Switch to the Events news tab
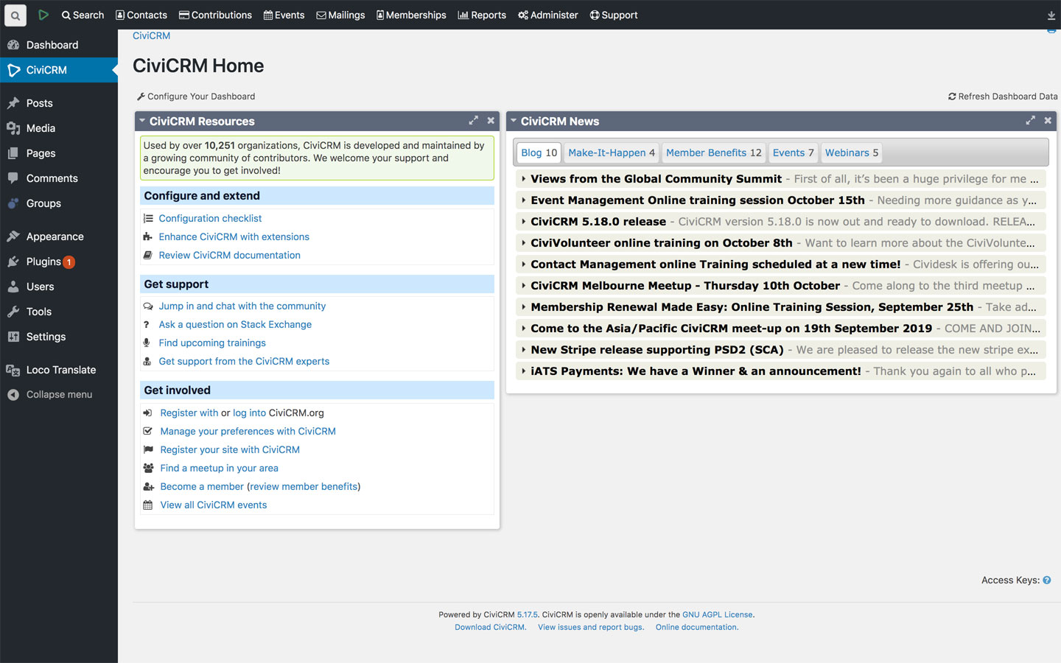This screenshot has height=663, width=1061. tap(794, 153)
